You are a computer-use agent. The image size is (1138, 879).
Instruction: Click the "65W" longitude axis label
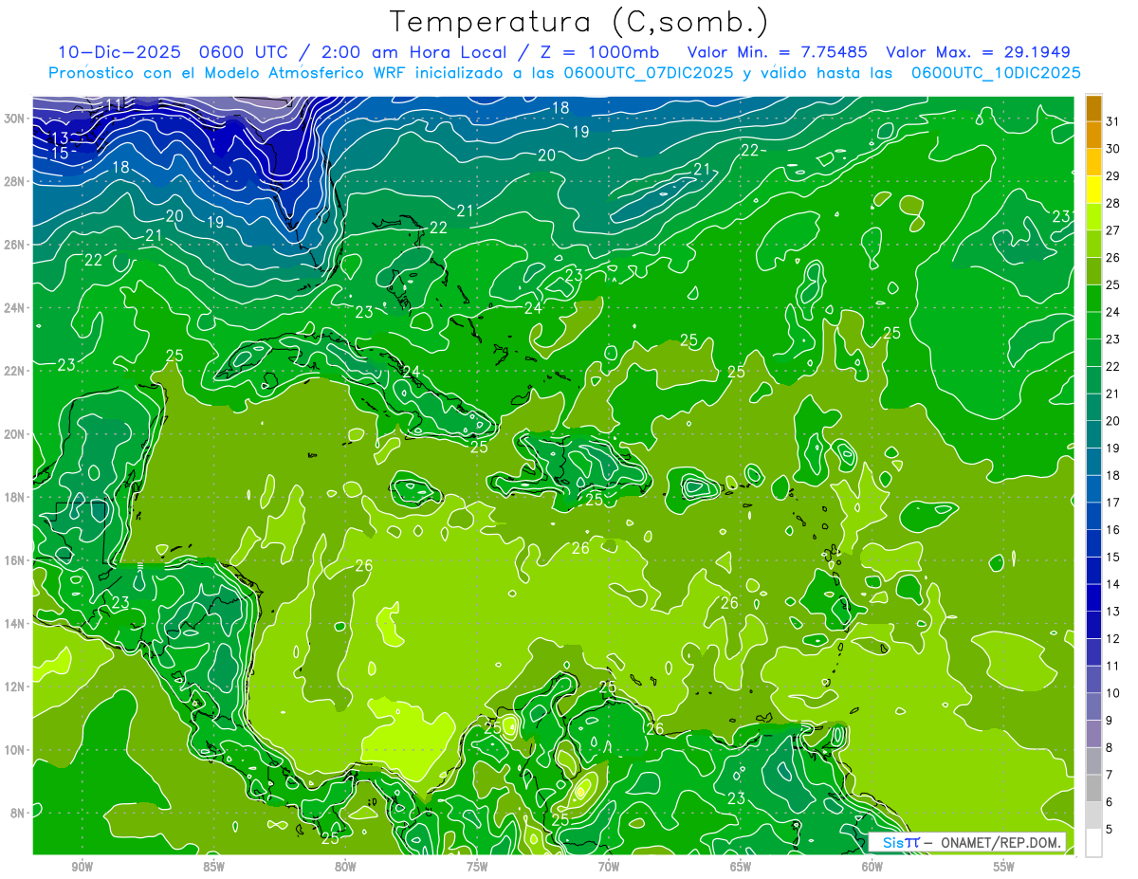point(741,867)
